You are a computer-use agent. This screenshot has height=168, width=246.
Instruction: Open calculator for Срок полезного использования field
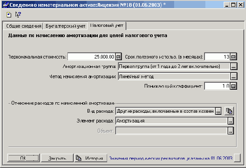pos(233,57)
